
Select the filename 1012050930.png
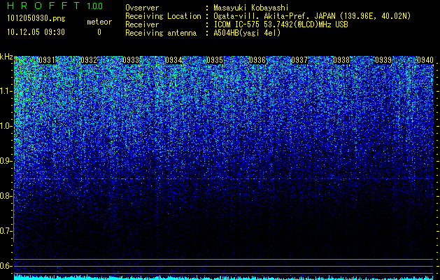point(36,19)
